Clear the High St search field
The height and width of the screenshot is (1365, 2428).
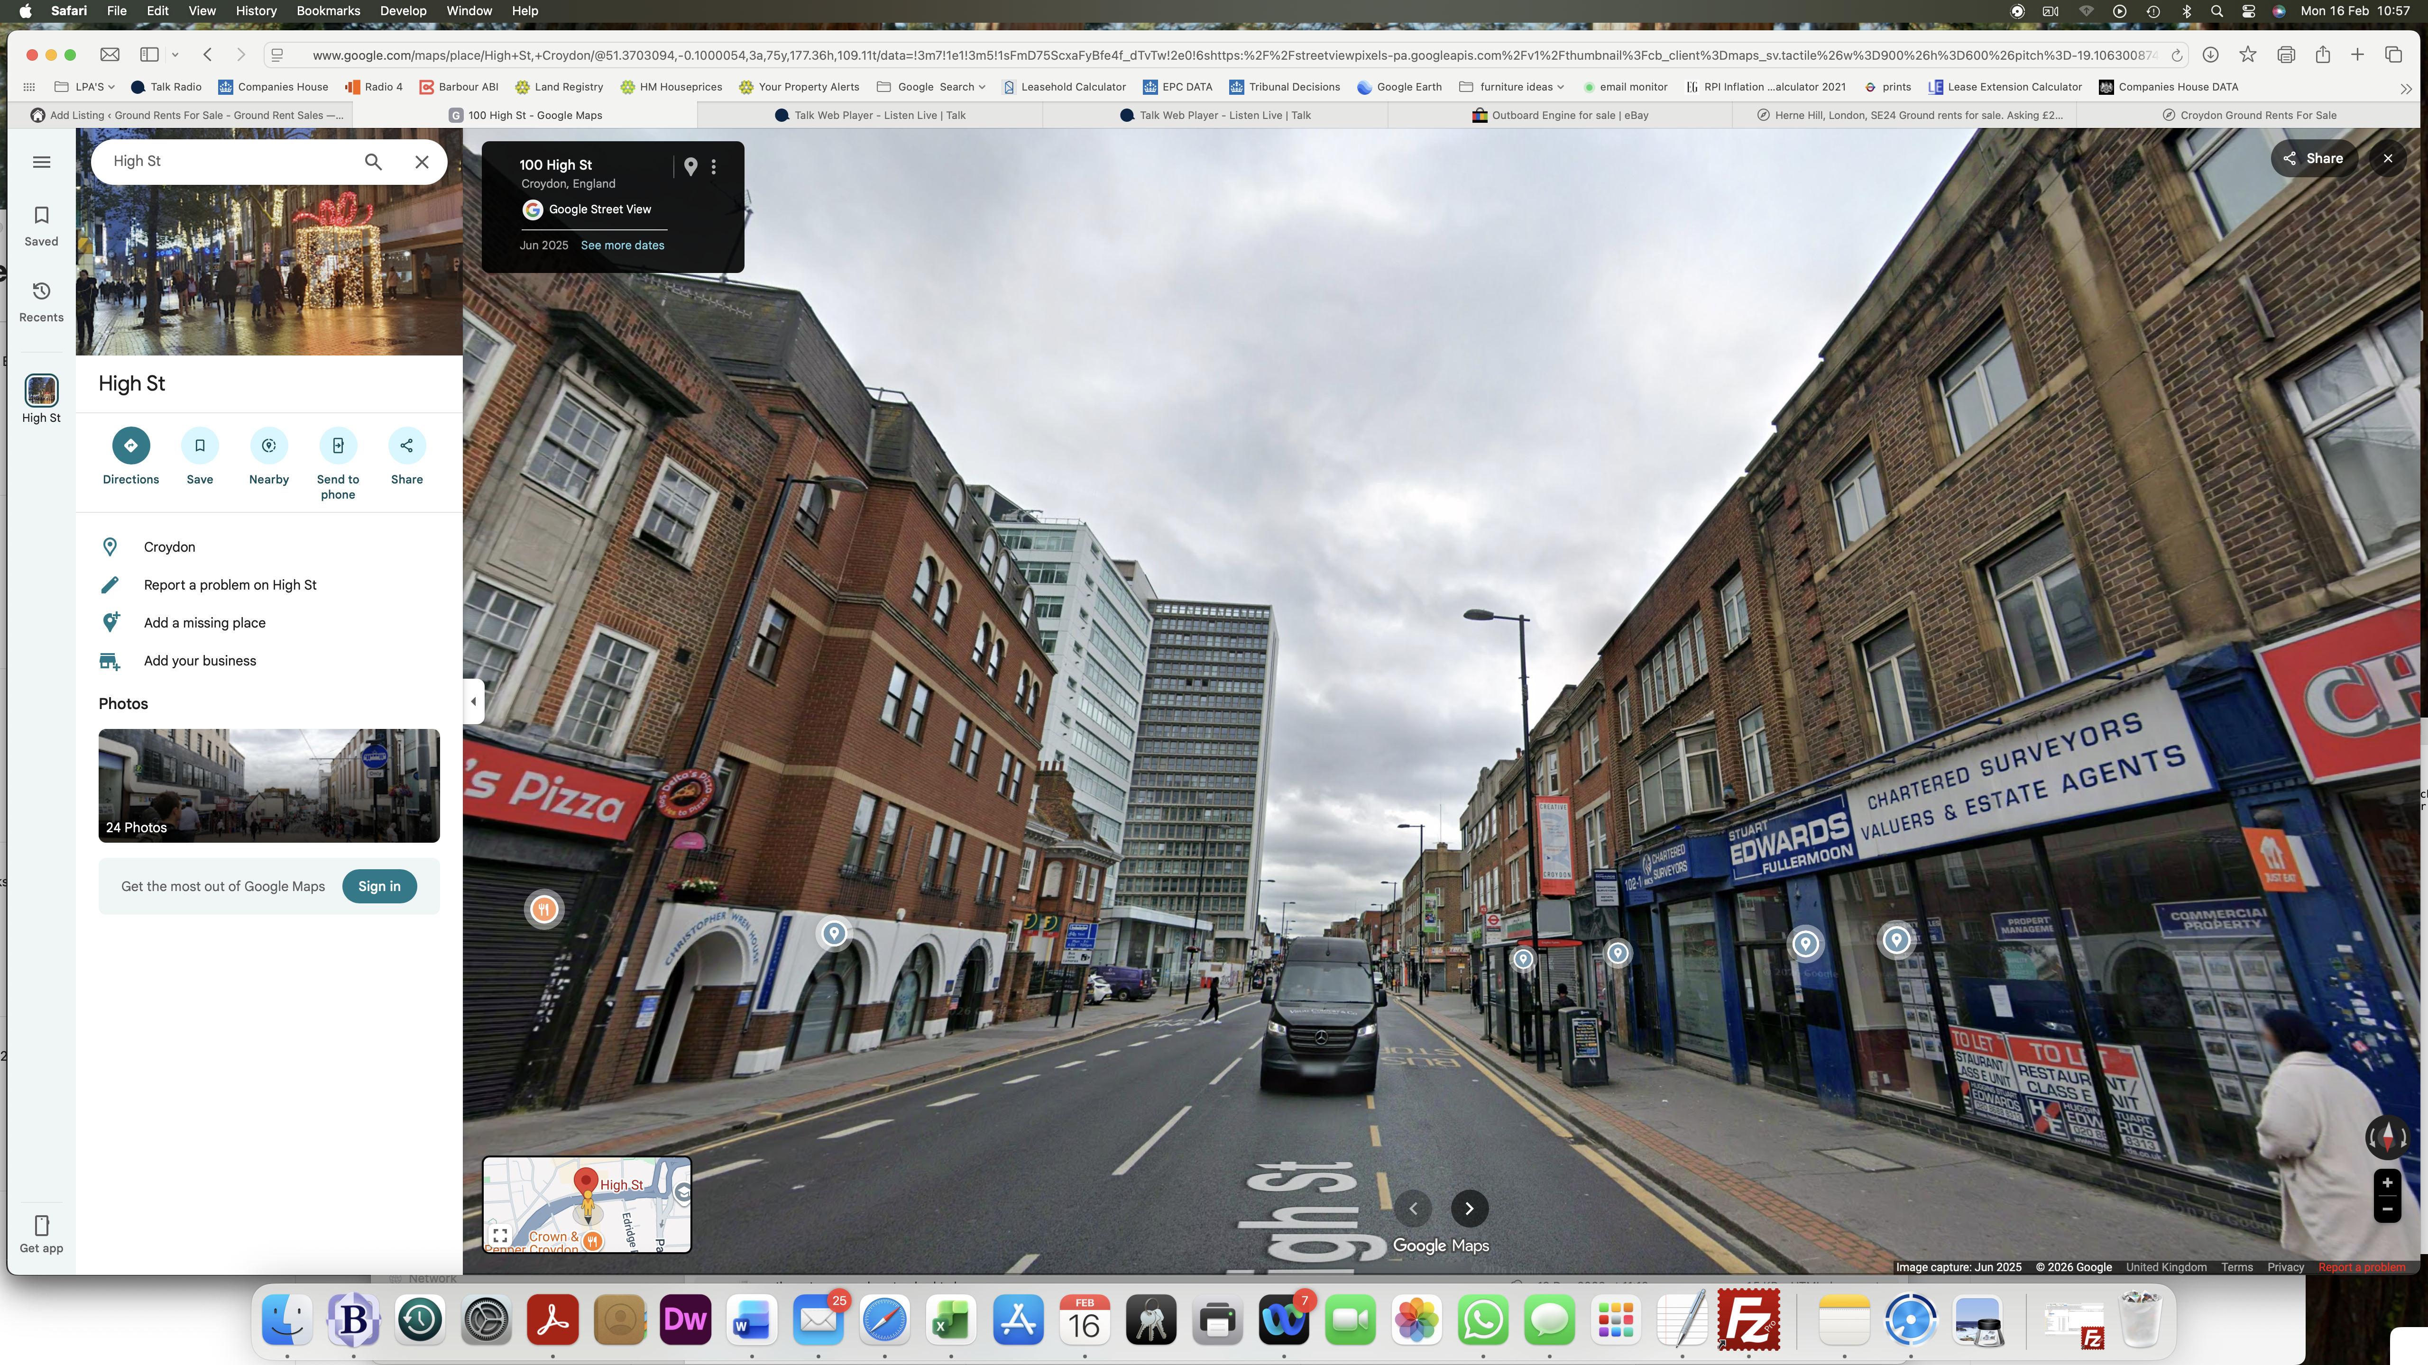[x=421, y=161]
